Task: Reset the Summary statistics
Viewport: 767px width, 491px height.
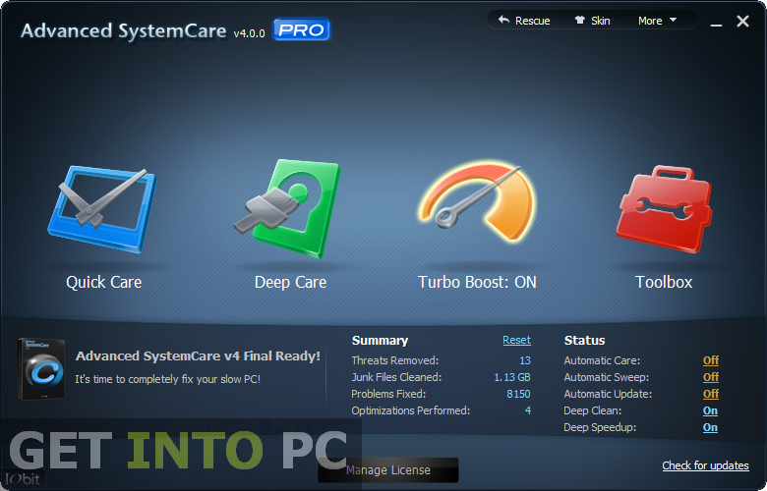Action: [516, 340]
